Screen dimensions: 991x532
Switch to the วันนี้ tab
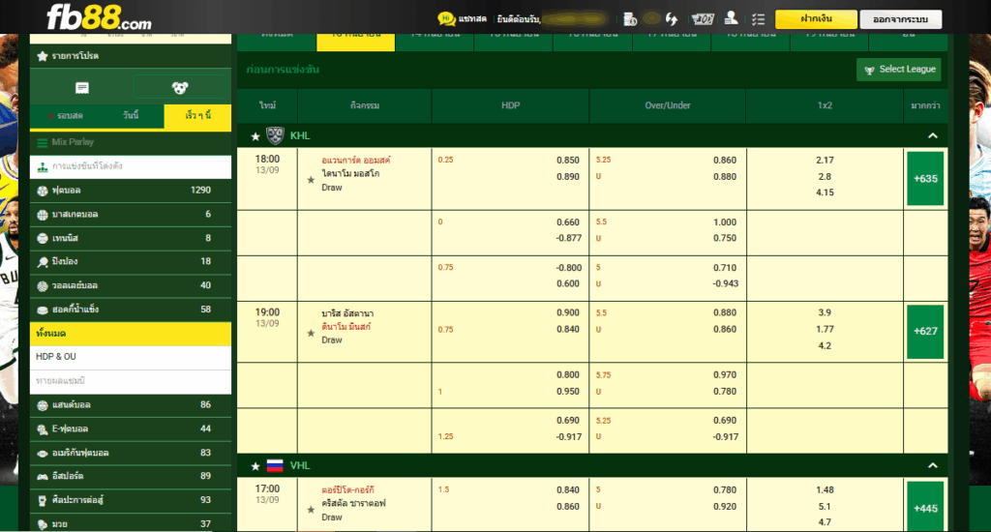coord(131,116)
